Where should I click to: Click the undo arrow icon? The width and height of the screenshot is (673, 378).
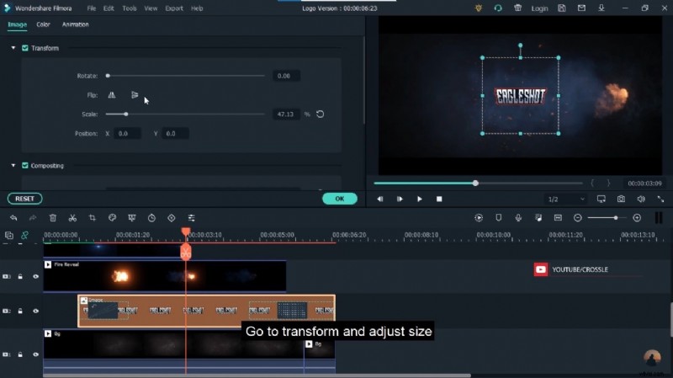(x=13, y=218)
